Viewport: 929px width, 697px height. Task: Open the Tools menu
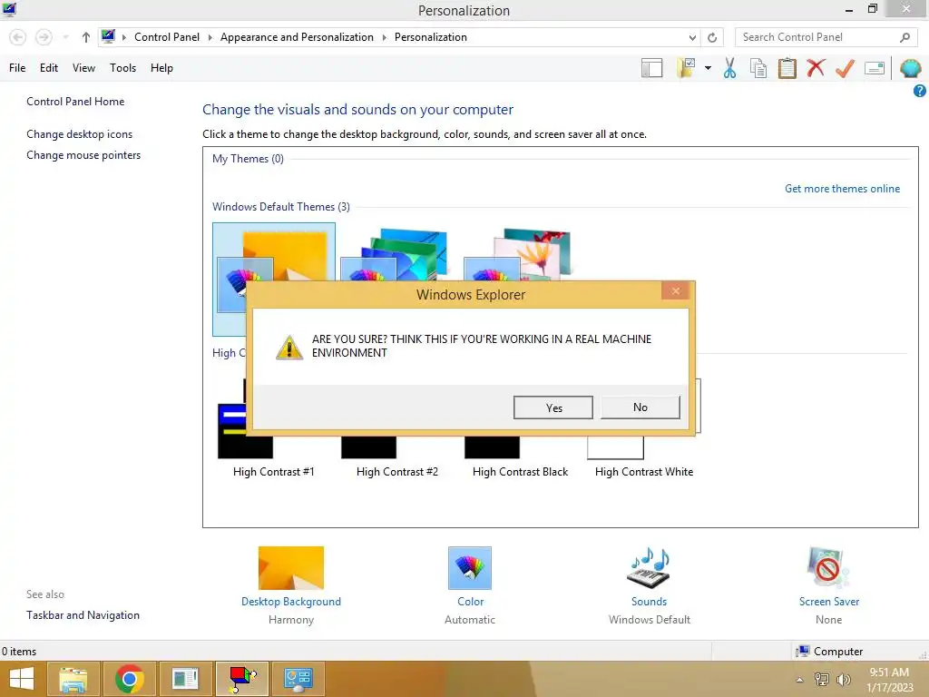[122, 67]
